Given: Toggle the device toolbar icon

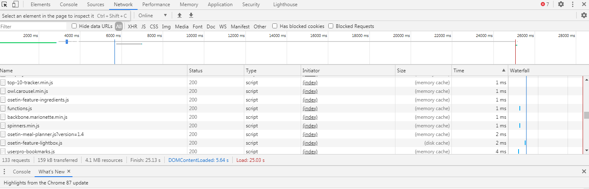Looking at the screenshot, I should pyautogui.click(x=15, y=5).
